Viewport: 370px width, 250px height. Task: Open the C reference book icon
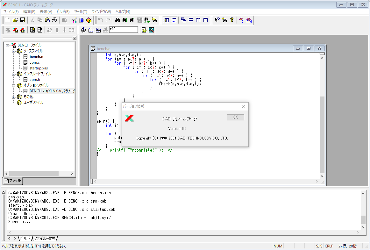tap(241, 20)
